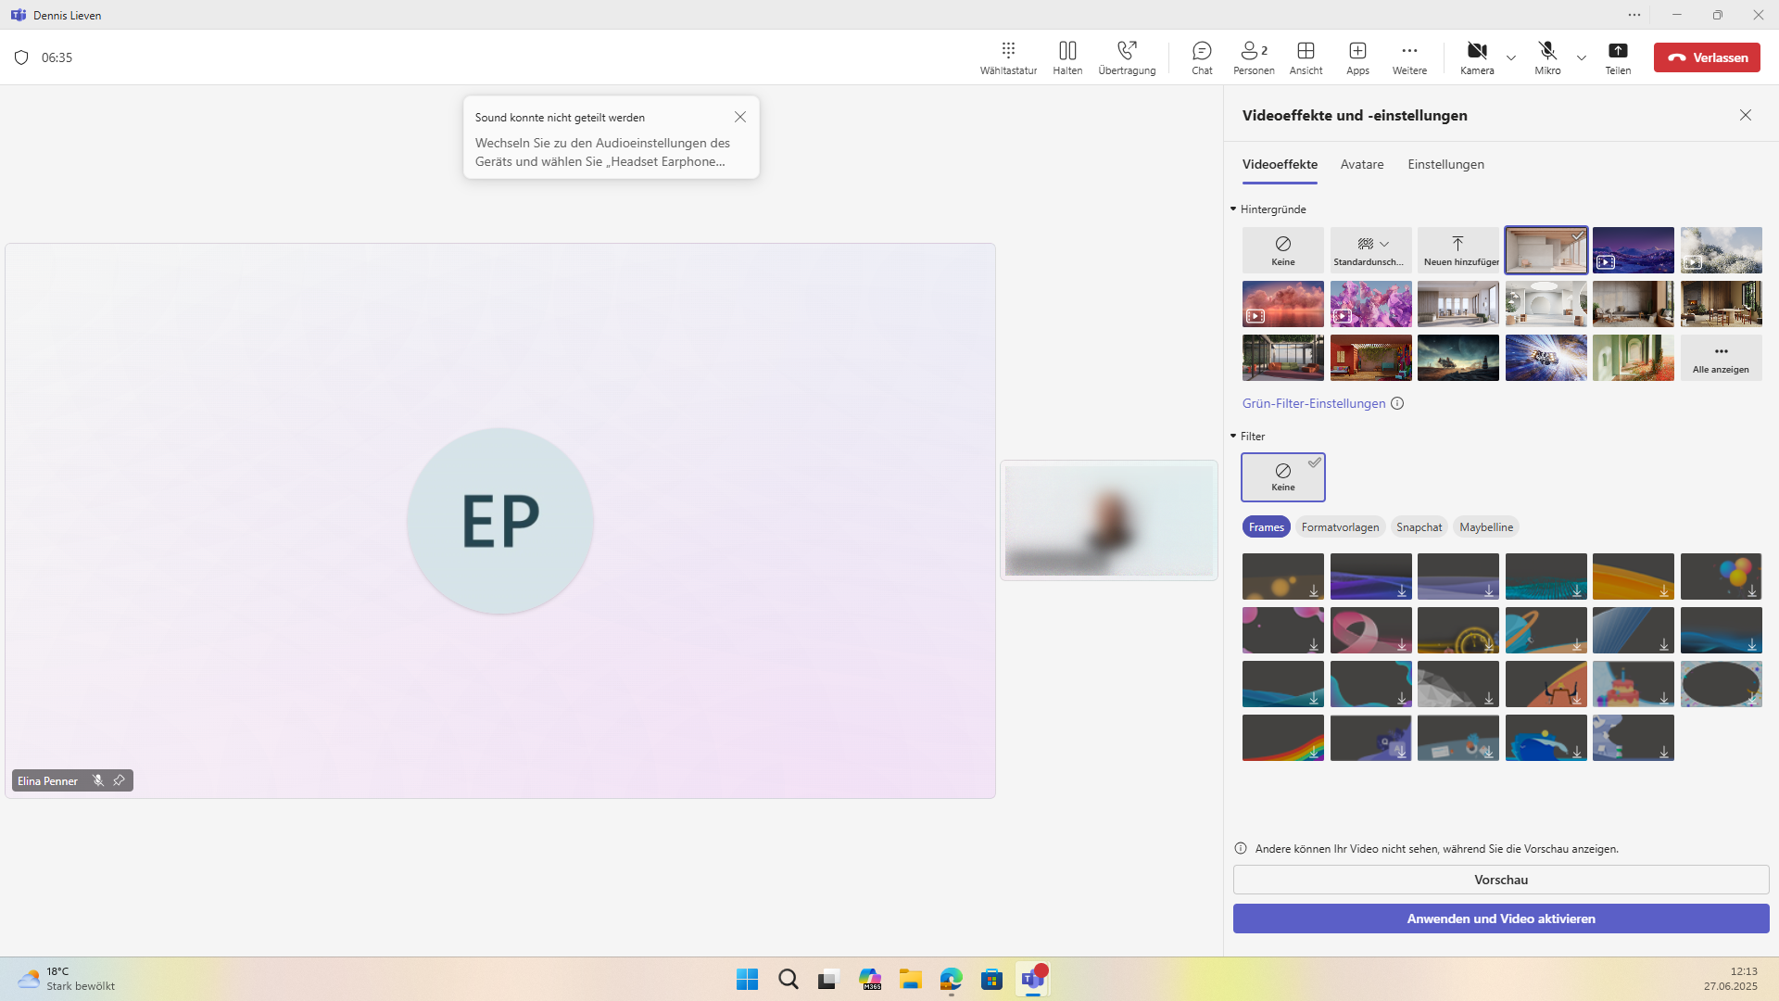Open the Chat panel

pos(1202,57)
